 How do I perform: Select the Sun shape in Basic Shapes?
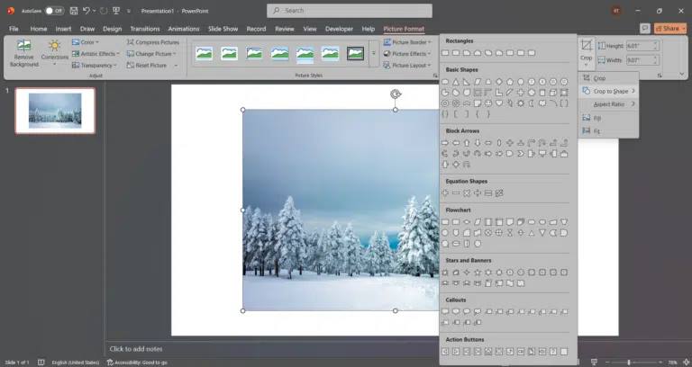click(x=521, y=103)
